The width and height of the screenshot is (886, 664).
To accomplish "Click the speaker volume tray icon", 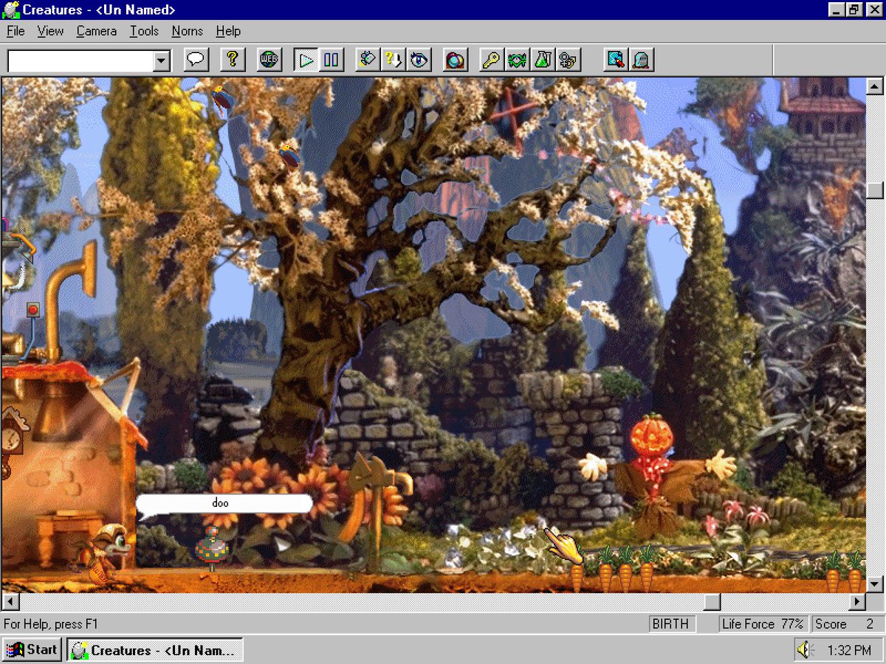I will coord(806,650).
